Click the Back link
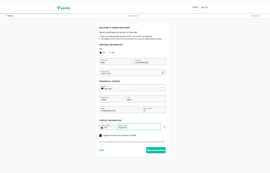Viewport: 270px width, 173px height. (101, 150)
